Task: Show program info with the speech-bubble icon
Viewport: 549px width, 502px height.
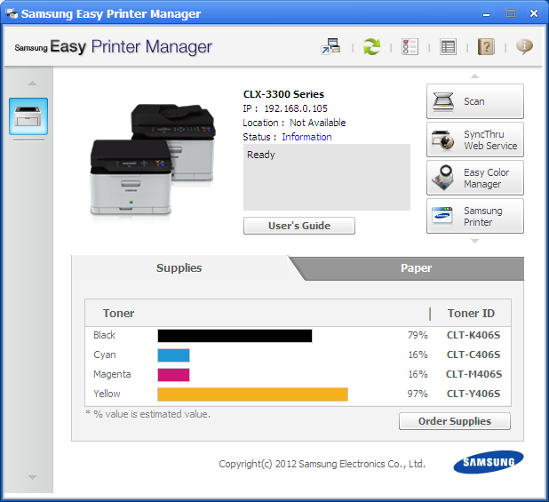Action: pos(524,46)
